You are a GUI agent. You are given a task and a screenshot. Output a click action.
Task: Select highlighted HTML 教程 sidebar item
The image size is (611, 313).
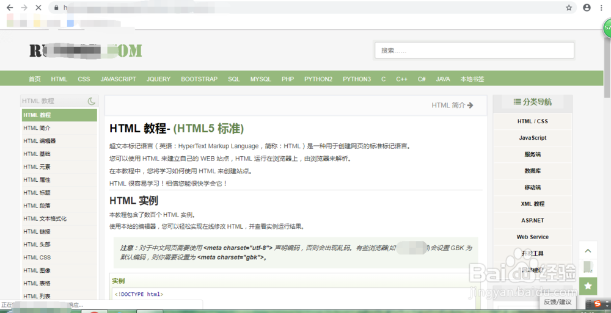point(59,115)
